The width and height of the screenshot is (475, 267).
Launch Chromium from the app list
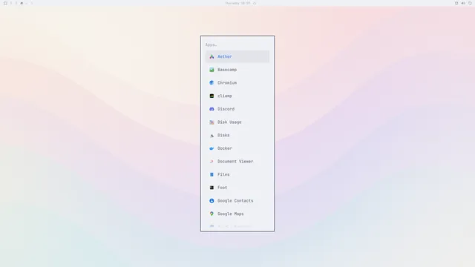pyautogui.click(x=237, y=82)
